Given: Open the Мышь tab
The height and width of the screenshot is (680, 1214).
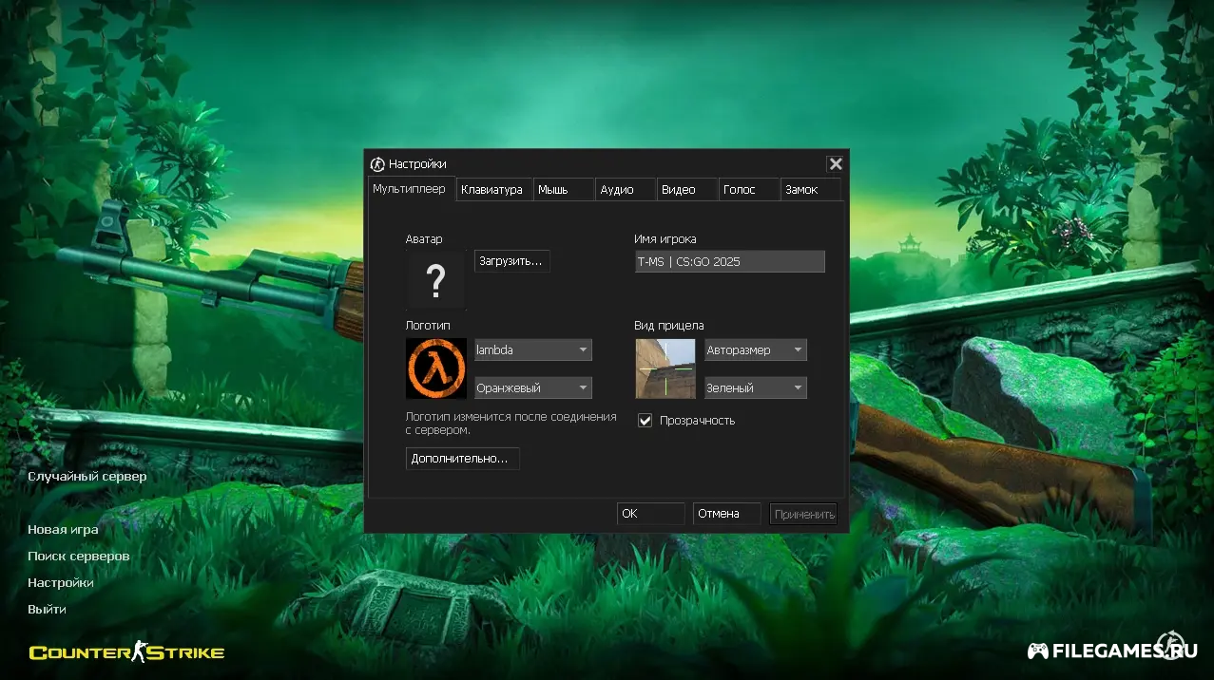Looking at the screenshot, I should 564,190.
